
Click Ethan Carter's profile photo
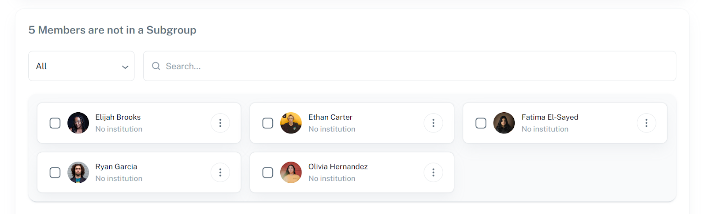click(x=291, y=123)
